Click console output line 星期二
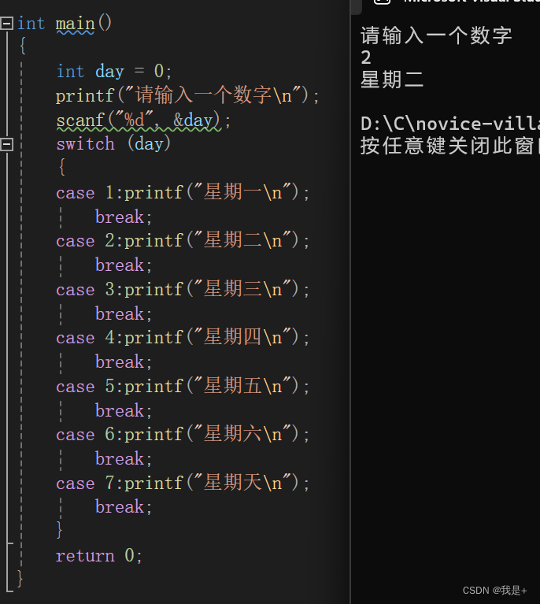The width and height of the screenshot is (540, 604). point(392,80)
